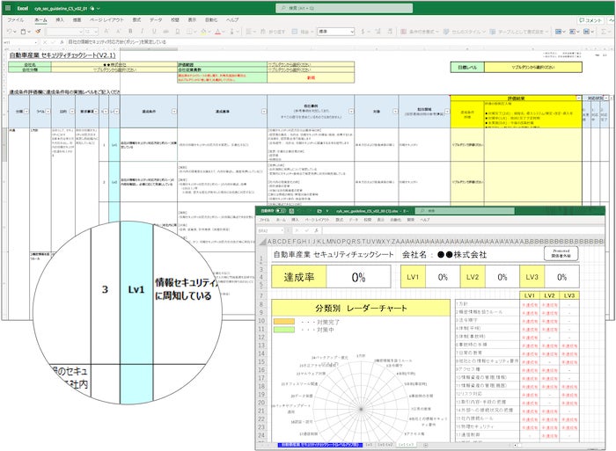Click the Borders icon in the ribbon
616x451 pixels.
189,32
